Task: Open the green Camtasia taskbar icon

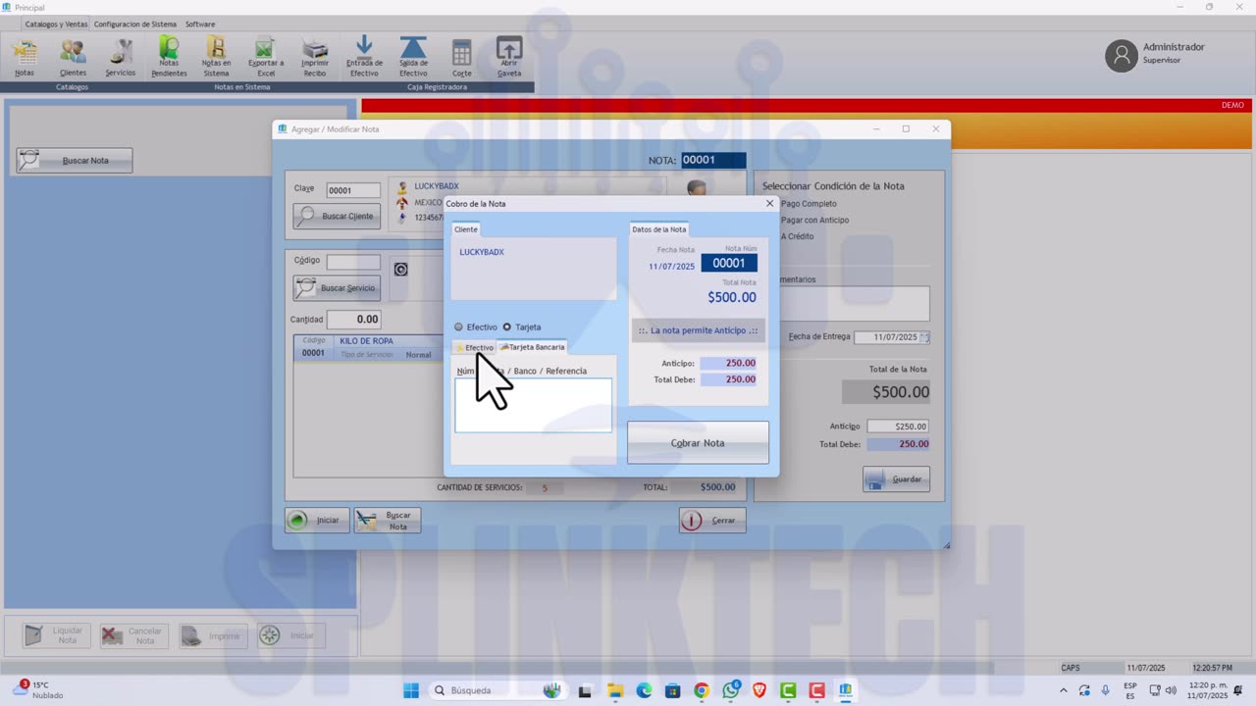Action: (788, 690)
